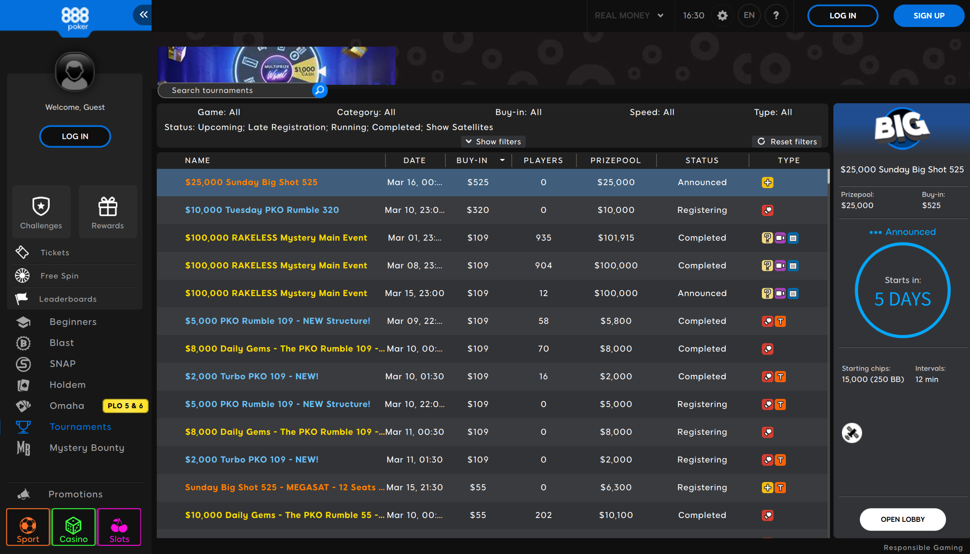Click the help question mark icon
Image resolution: width=970 pixels, height=554 pixels.
click(776, 16)
